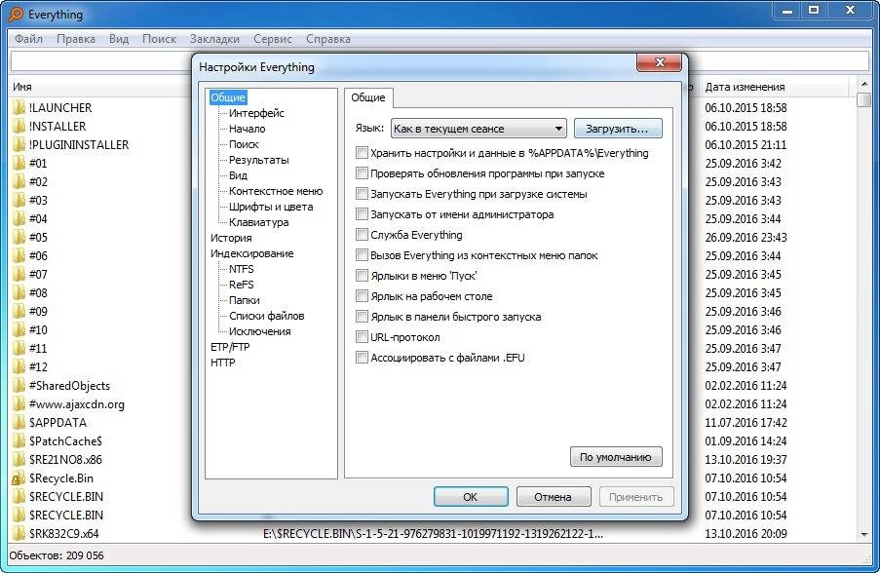Select Вид in the settings tree
Screen dimensions: 880x573
pyautogui.click(x=238, y=175)
